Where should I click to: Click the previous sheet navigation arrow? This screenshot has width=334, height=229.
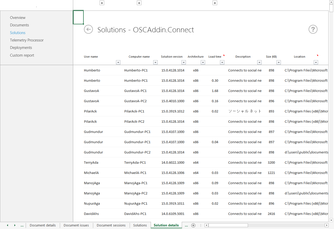[x=7, y=225]
